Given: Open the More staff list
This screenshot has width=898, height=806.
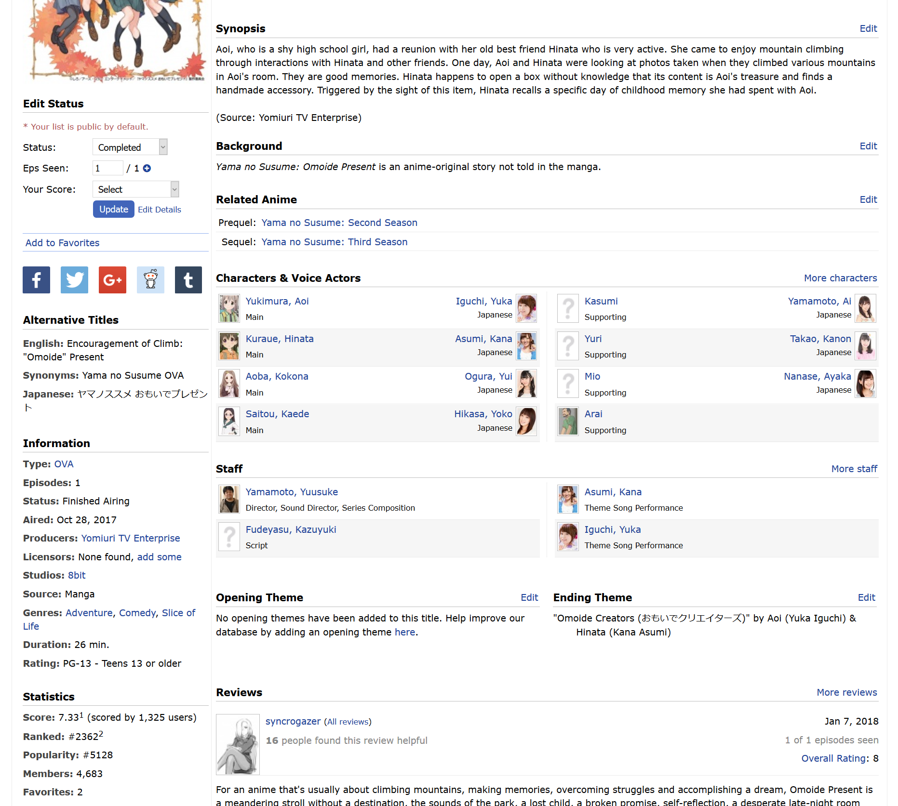Looking at the screenshot, I should click(x=854, y=469).
